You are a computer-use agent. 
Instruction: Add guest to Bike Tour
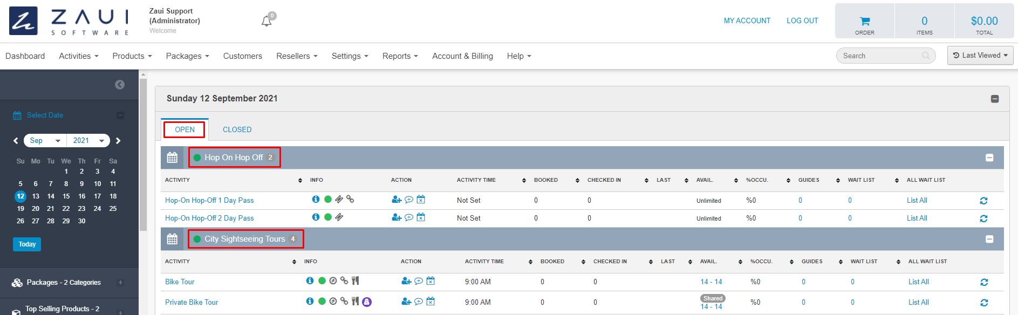[406, 281]
